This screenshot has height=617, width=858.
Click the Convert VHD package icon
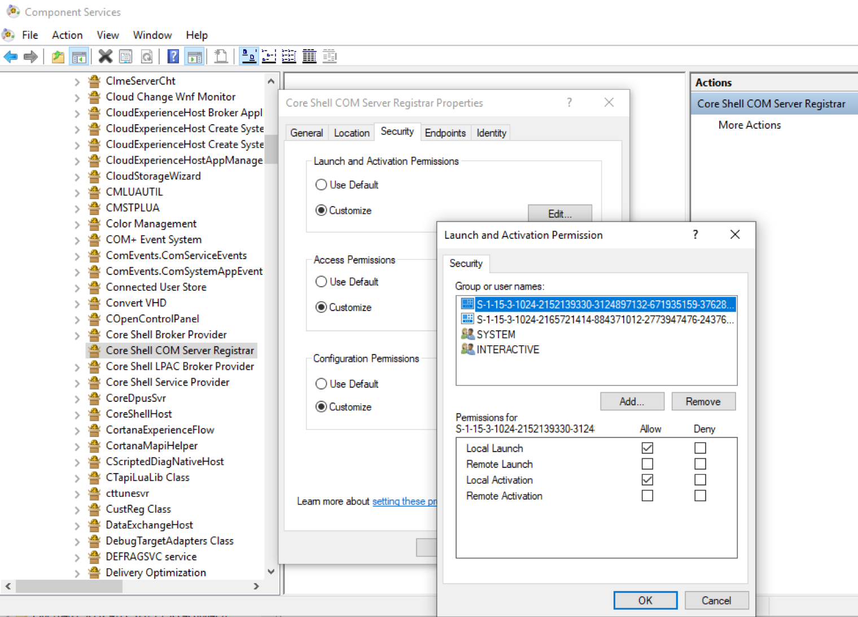(95, 303)
